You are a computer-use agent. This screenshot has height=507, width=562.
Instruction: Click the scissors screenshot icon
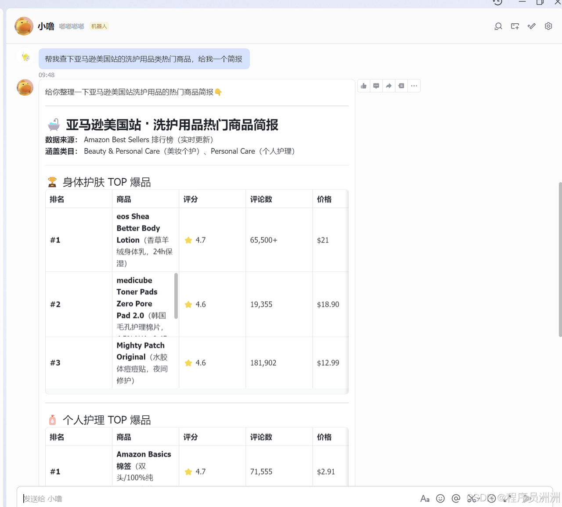[x=472, y=499]
